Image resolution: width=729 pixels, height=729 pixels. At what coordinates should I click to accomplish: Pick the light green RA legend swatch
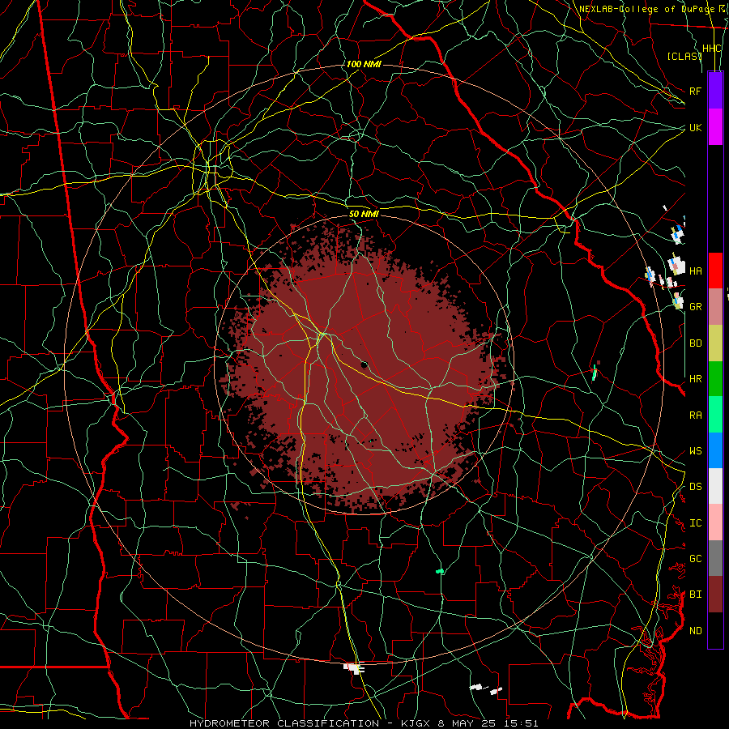point(715,415)
